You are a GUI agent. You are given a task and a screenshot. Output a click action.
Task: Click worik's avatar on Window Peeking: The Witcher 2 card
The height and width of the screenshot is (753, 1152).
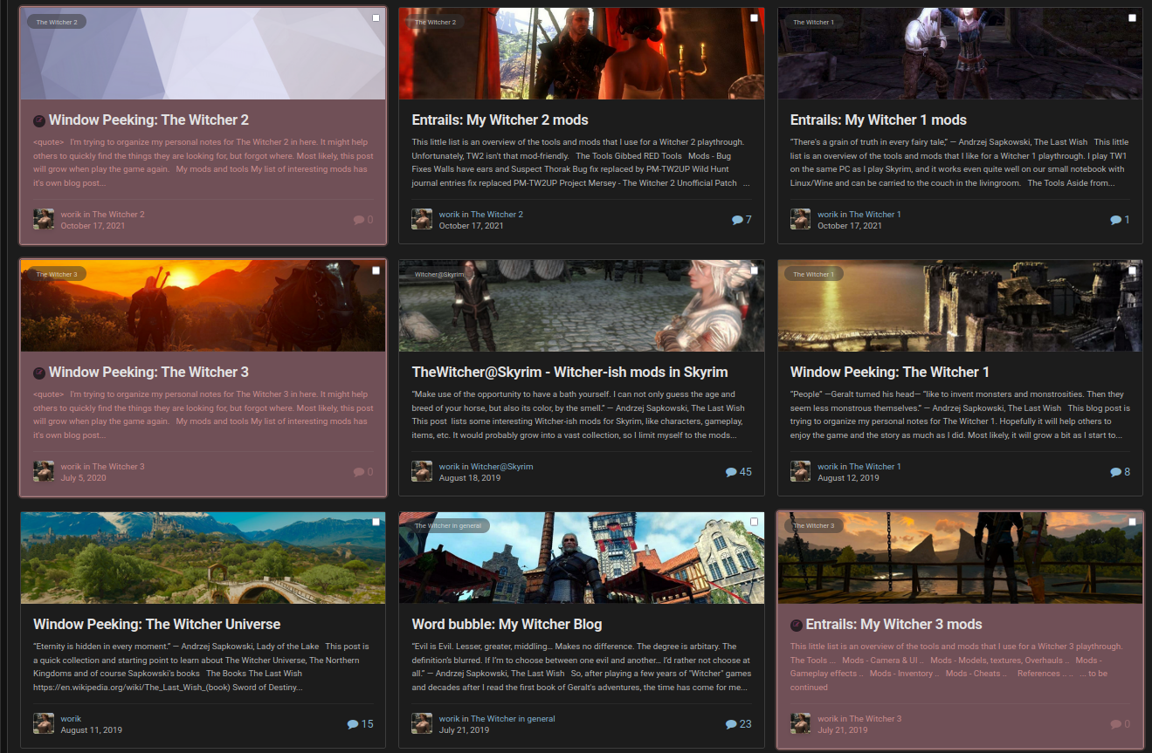click(44, 219)
